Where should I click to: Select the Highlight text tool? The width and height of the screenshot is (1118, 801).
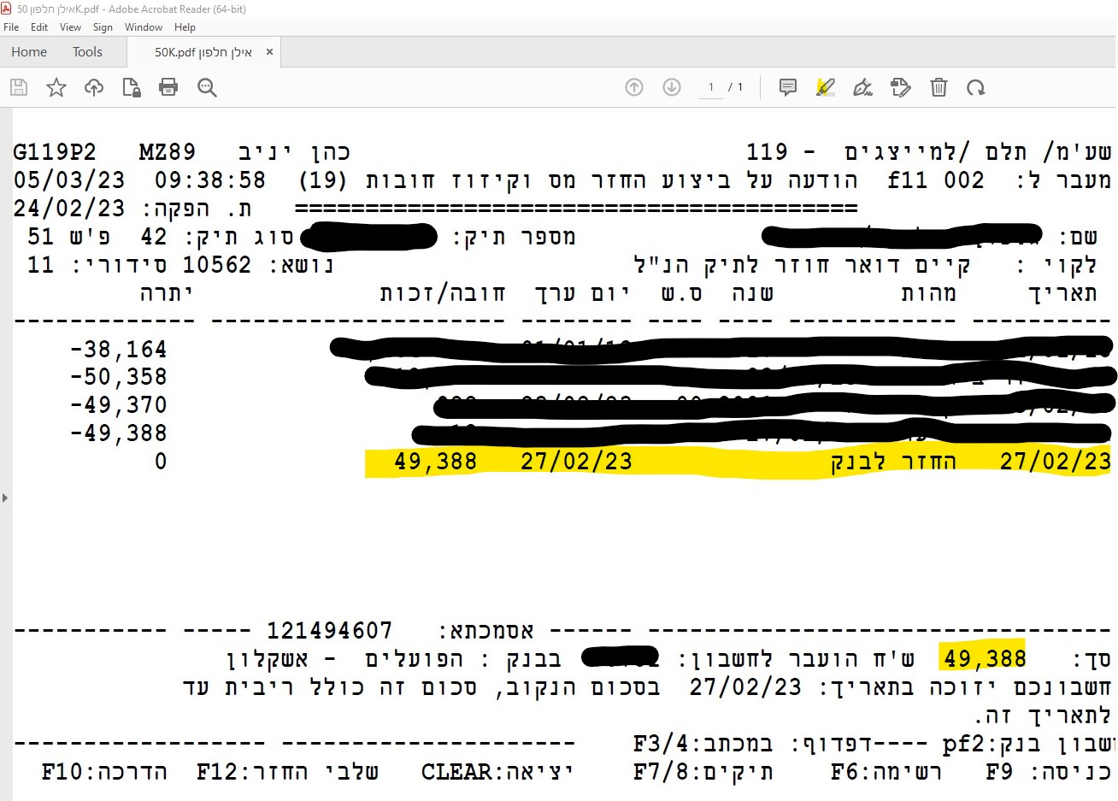825,87
